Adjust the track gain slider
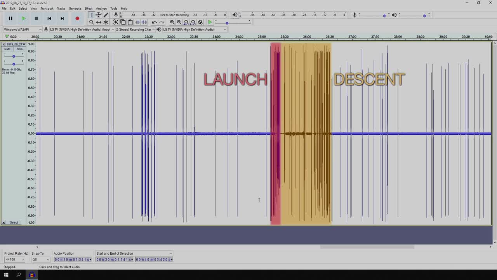The width and height of the screenshot is (497, 280). pos(14,56)
